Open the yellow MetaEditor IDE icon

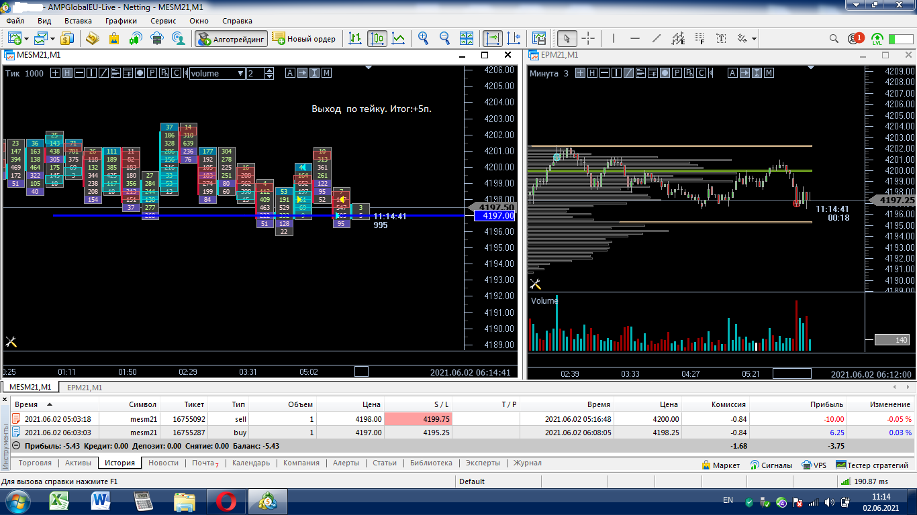pyautogui.click(x=91, y=38)
